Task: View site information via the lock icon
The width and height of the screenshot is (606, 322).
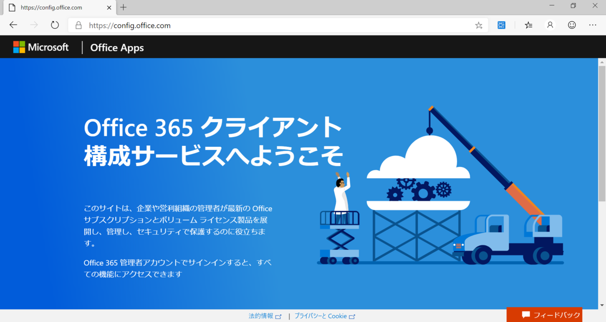Action: [x=78, y=25]
